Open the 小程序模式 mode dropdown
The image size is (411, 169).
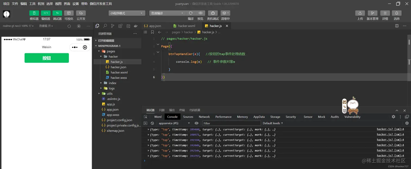[x=127, y=13]
